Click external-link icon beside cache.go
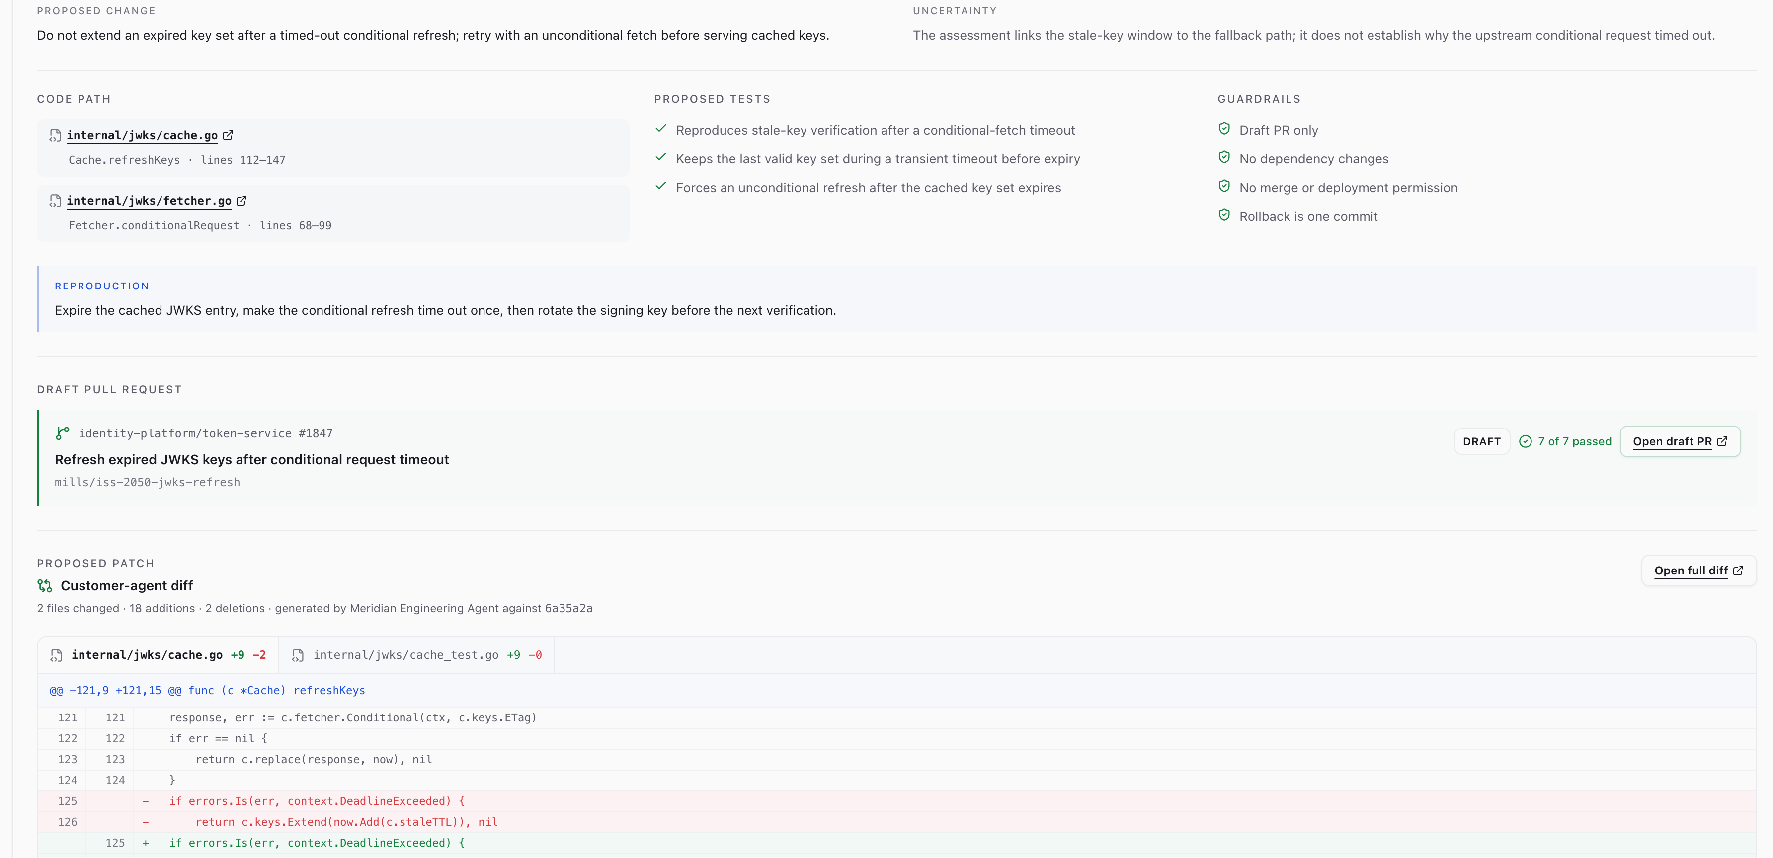 tap(228, 136)
